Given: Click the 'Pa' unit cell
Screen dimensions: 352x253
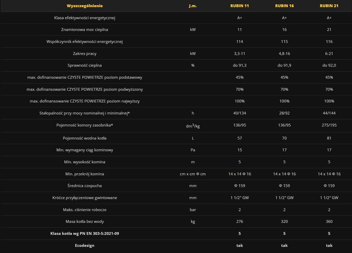Looking at the screenshot, I should [x=193, y=150].
